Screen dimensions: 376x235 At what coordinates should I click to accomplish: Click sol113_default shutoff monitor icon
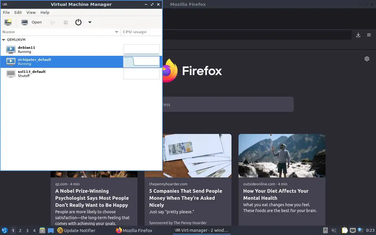[11, 74]
